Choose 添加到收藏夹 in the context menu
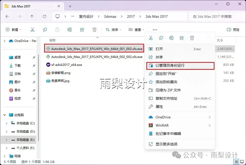The image size is (246, 165). tap(180, 82)
